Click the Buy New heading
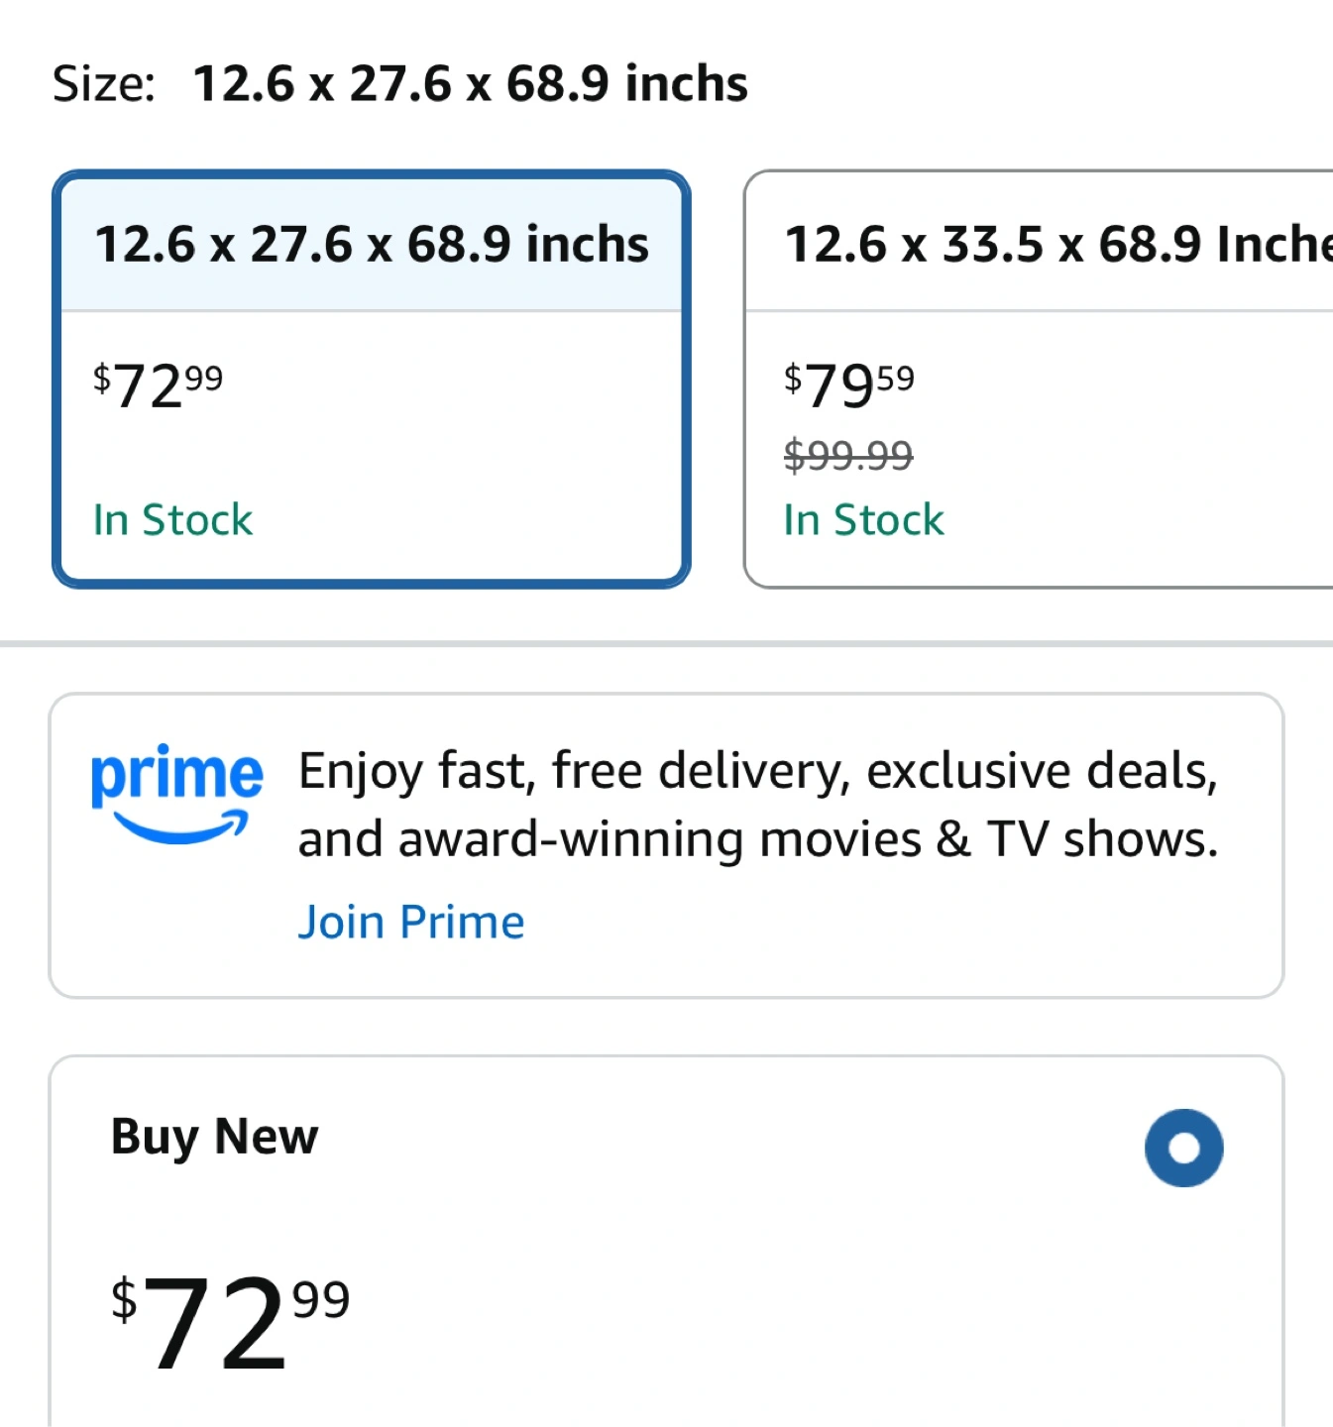 214,1137
